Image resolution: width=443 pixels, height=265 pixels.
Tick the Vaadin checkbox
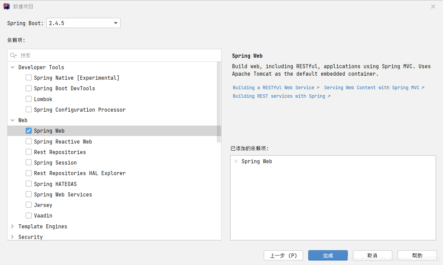(x=29, y=215)
